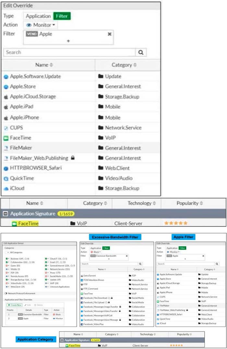This screenshot has height=349, width=227.
Task: Click CUPS icon in large Edit Override list
Action: [6, 128]
